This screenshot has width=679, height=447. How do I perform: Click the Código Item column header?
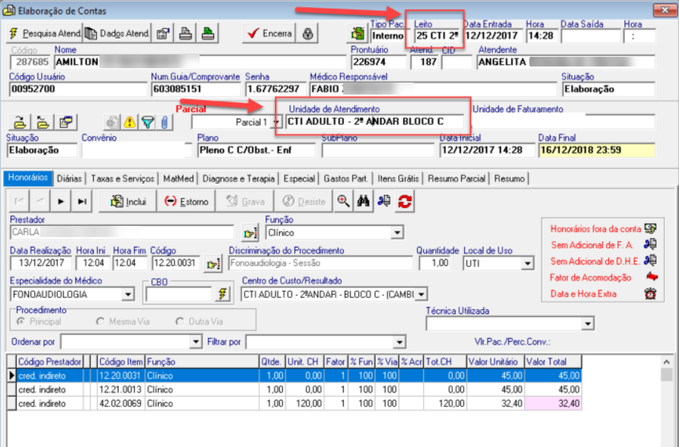point(121,362)
